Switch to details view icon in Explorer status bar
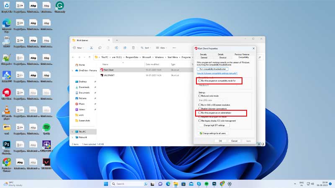Image resolution: width=335 pixels, height=188 pixels. 259,144
